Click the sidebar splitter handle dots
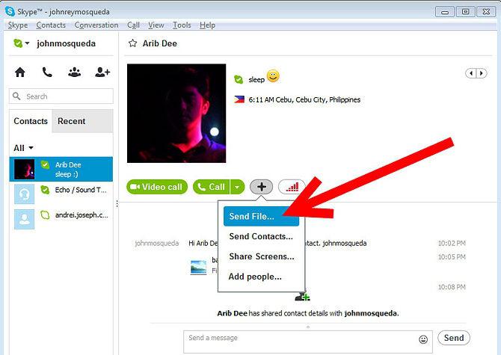The width and height of the screenshot is (501, 355). 117,203
